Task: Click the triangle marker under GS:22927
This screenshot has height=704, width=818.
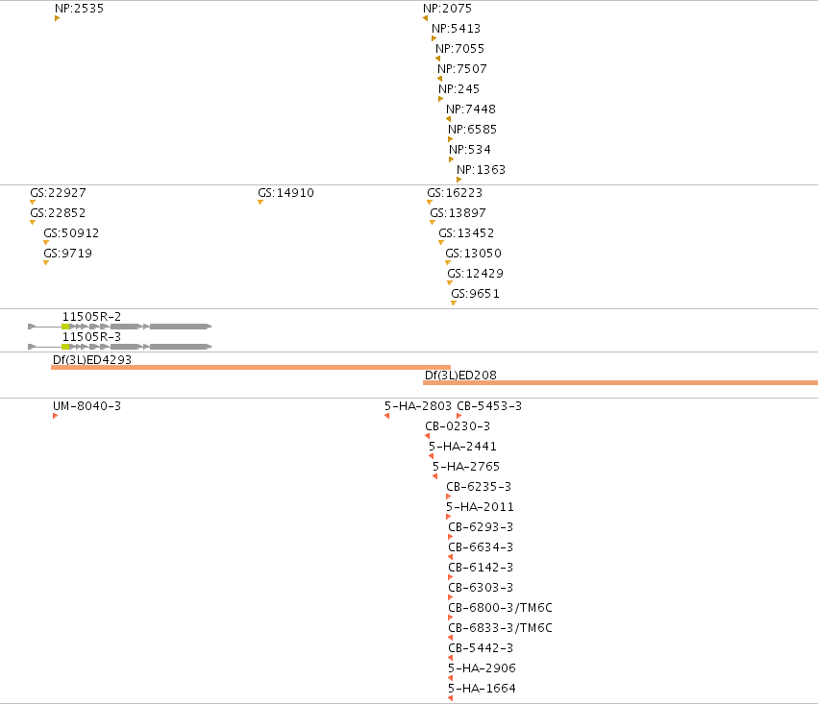Action: click(33, 203)
